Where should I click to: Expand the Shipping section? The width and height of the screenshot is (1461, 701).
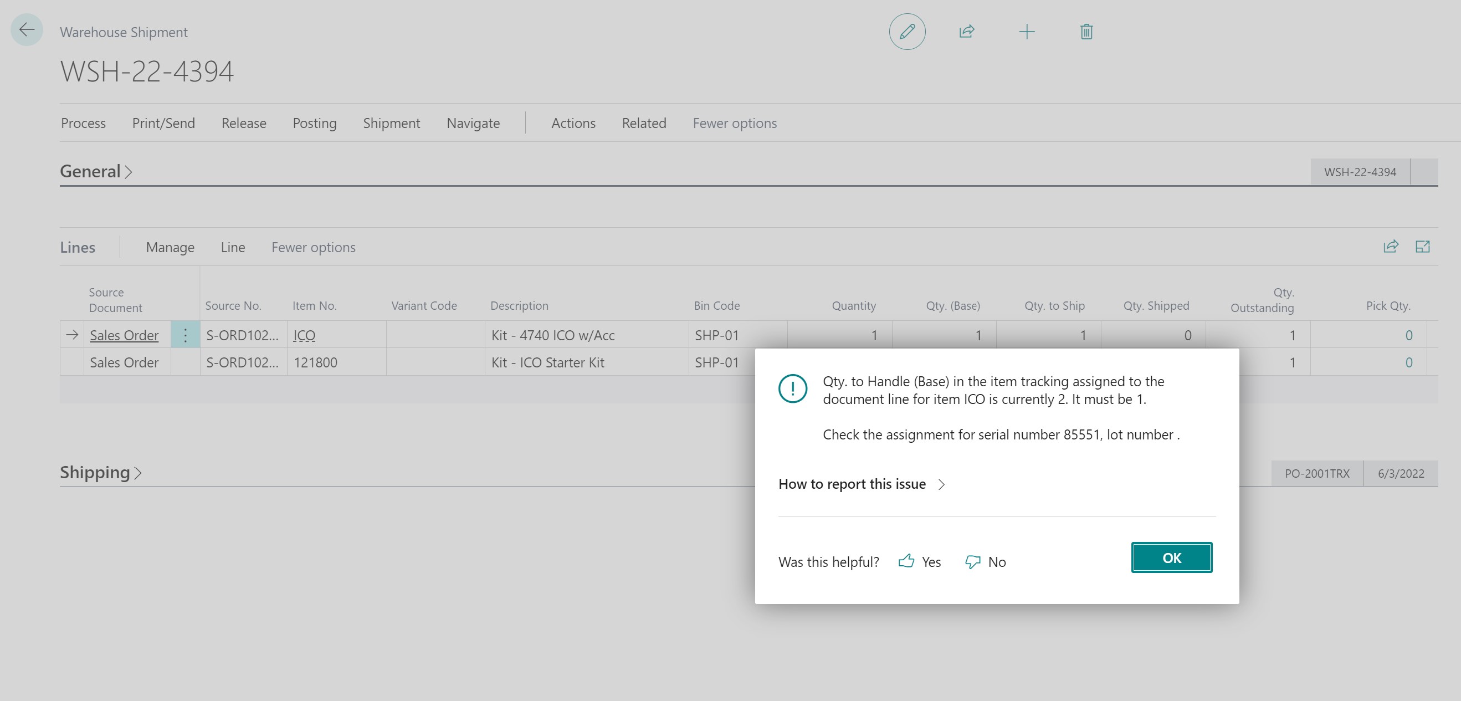pyautogui.click(x=101, y=473)
